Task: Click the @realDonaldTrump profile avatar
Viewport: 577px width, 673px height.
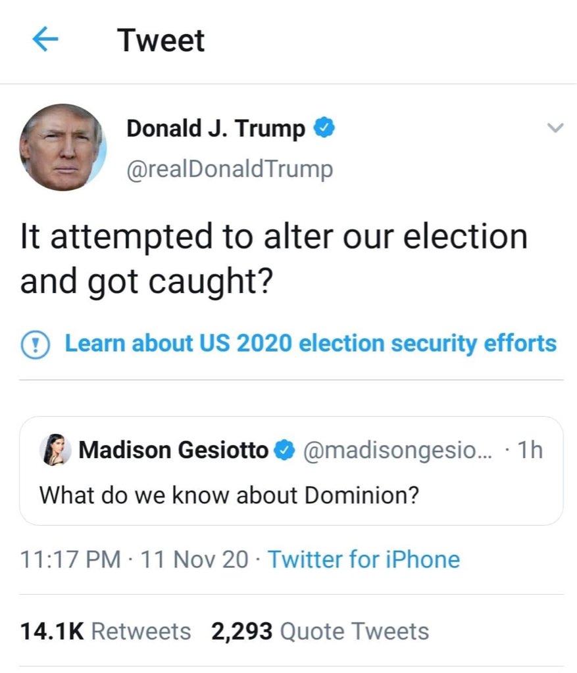Action: point(63,147)
